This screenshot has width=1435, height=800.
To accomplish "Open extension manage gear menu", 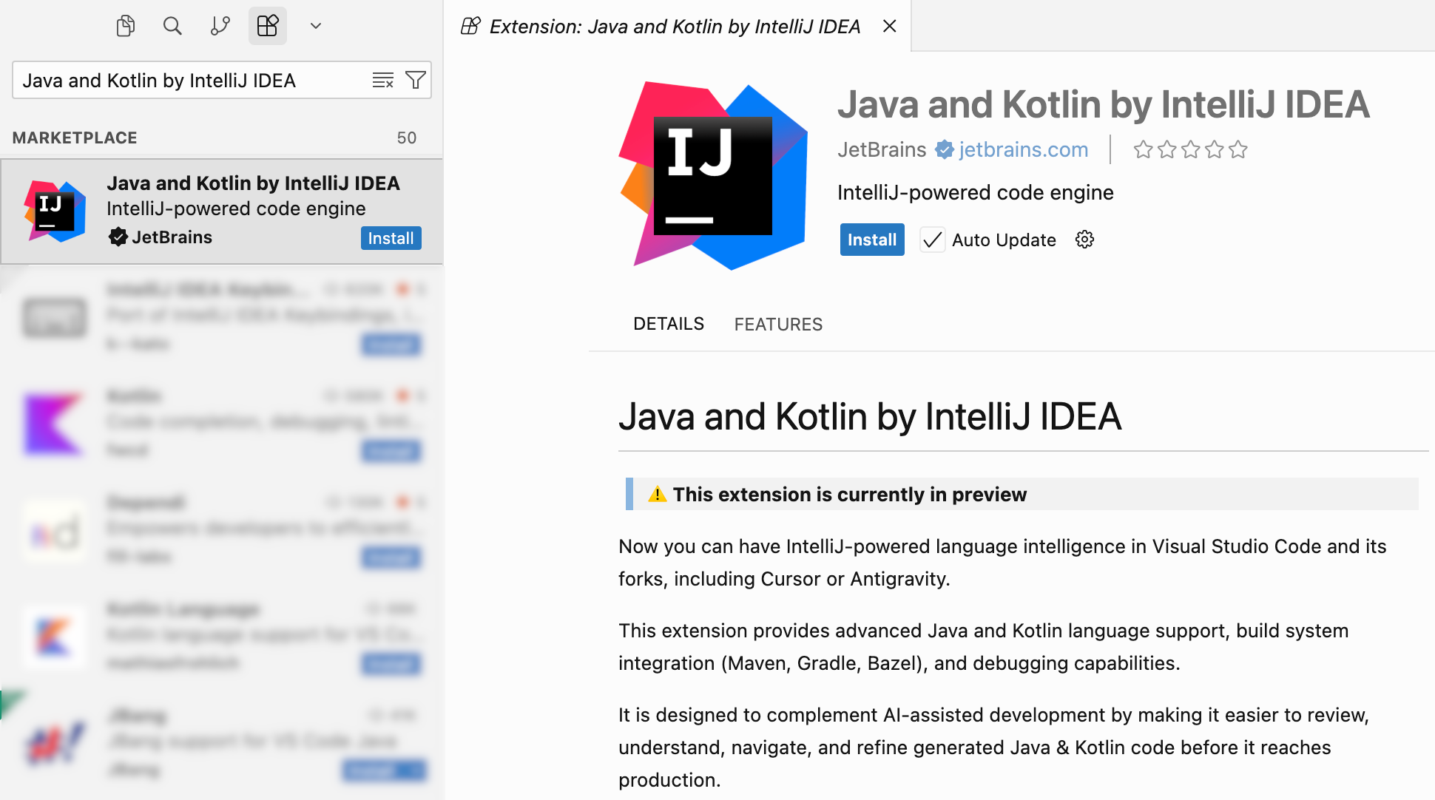I will pyautogui.click(x=1084, y=240).
